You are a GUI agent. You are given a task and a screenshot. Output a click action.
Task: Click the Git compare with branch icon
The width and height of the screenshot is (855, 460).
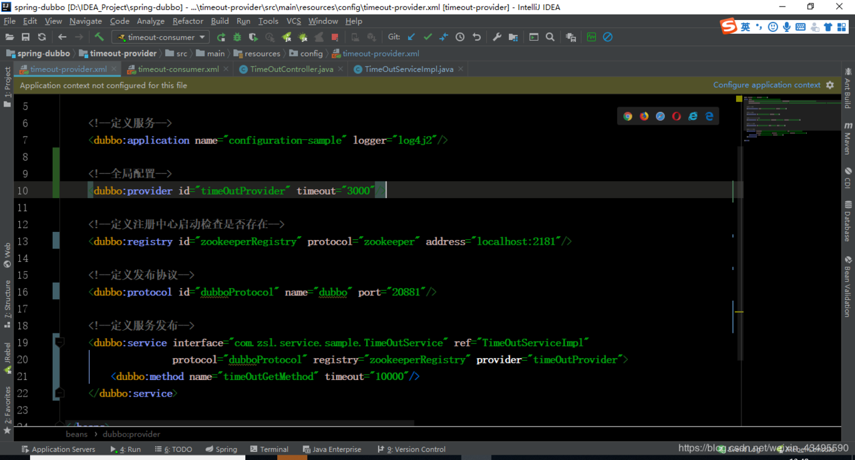coord(444,37)
